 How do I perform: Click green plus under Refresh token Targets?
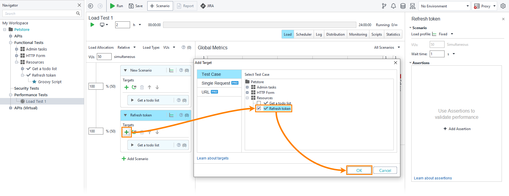[127, 132]
